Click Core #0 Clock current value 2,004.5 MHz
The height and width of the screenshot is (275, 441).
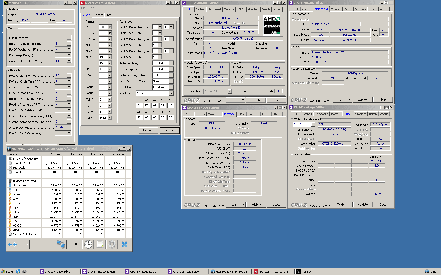click(53, 163)
